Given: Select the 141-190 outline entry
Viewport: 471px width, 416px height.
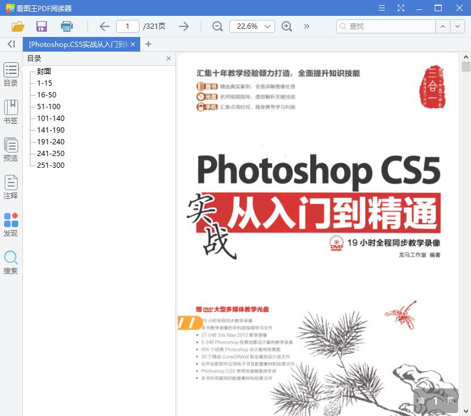Looking at the screenshot, I should [x=51, y=130].
